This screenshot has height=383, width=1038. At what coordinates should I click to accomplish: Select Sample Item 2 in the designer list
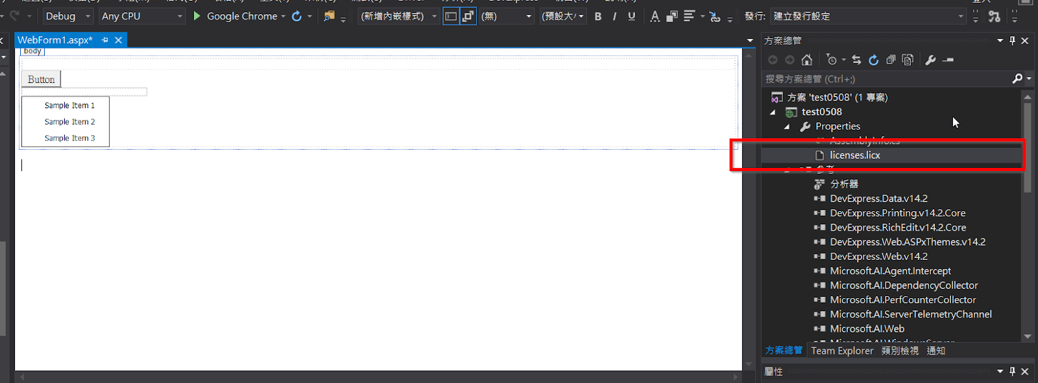point(69,122)
